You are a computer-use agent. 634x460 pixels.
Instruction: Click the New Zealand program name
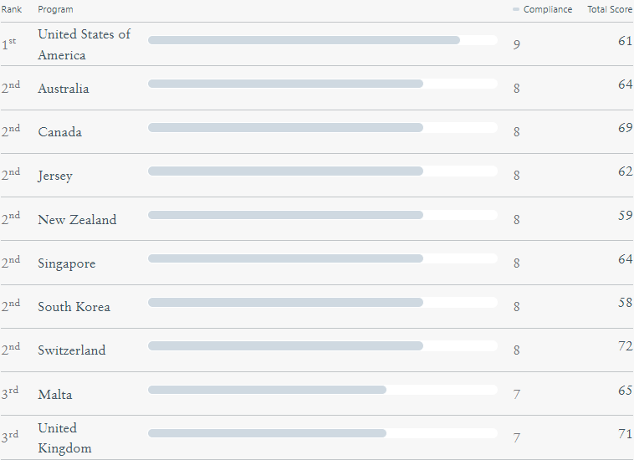tap(77, 219)
